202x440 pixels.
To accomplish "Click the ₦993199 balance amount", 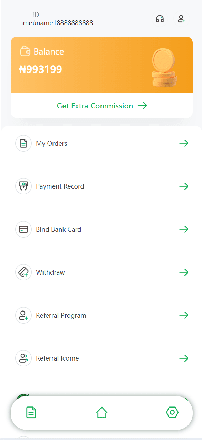I will pyautogui.click(x=41, y=69).
